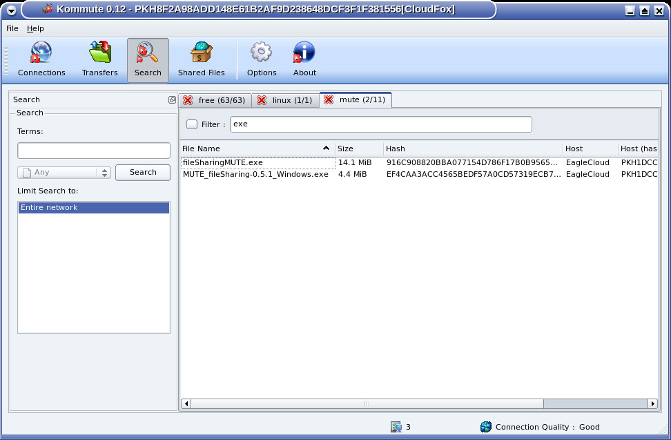Click the Size column header

360,149
